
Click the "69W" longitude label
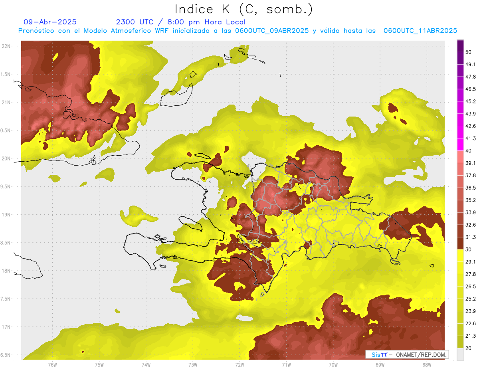(x=380, y=365)
